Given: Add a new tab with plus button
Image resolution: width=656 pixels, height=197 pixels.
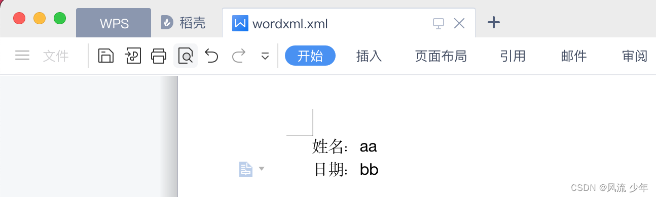Looking at the screenshot, I should (x=493, y=22).
